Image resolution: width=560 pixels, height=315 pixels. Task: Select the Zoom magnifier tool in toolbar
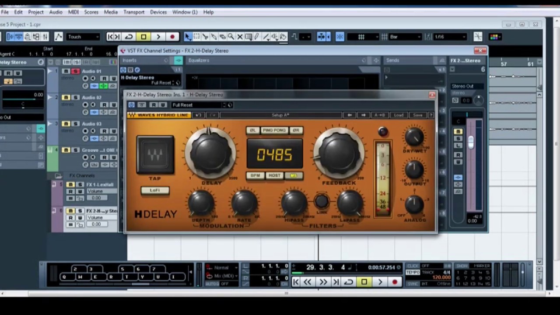pyautogui.click(x=231, y=37)
